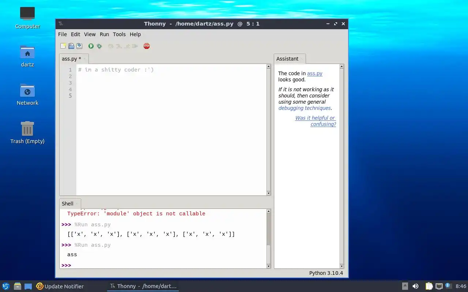Click the Open file toolbar icon
The image size is (468, 292).
(71, 46)
